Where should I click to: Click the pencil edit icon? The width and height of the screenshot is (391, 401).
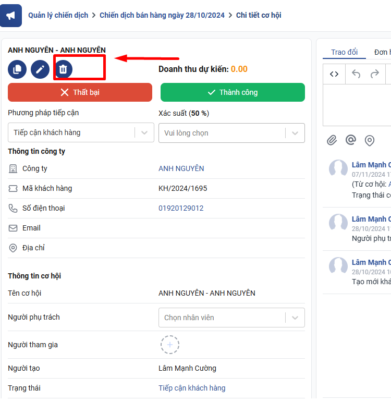pyautogui.click(x=40, y=69)
